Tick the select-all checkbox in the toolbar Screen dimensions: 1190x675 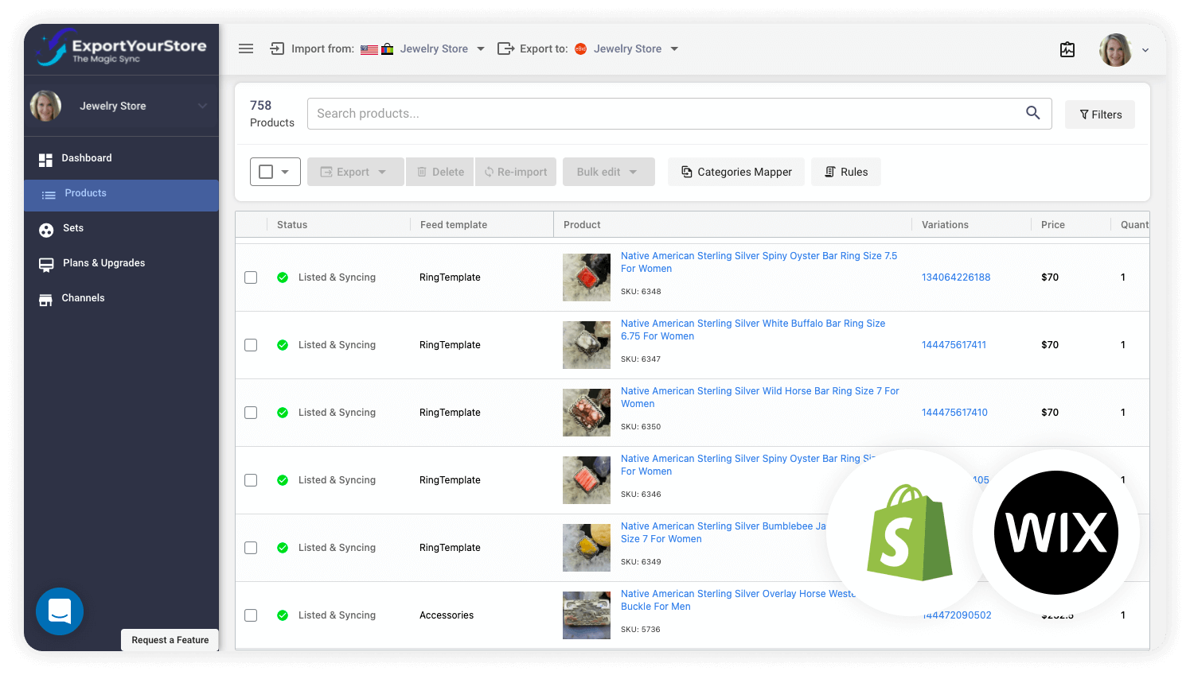[267, 172]
